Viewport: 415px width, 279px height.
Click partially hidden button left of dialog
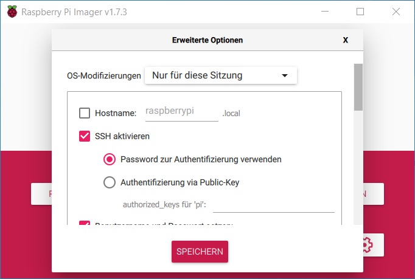click(x=41, y=194)
